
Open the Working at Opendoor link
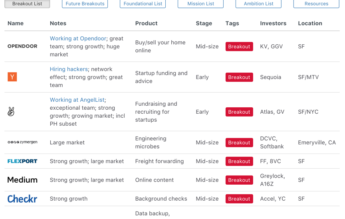pos(78,39)
